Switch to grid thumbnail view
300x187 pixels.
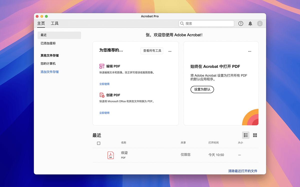[x=255, y=135]
